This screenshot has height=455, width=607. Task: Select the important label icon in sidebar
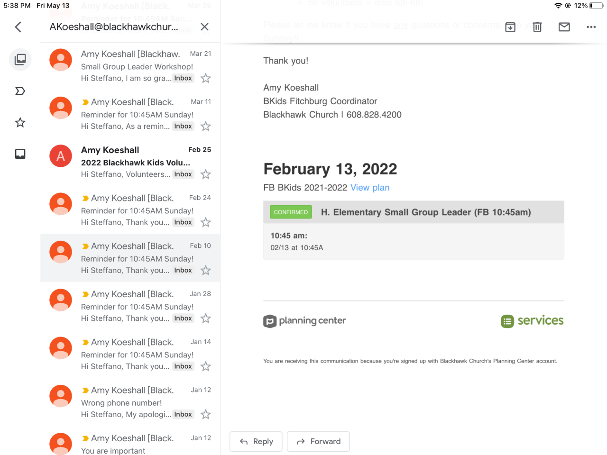20,91
